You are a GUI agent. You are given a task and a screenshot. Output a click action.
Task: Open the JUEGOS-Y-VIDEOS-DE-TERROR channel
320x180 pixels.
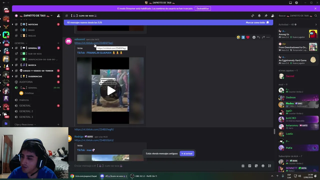click(37, 71)
